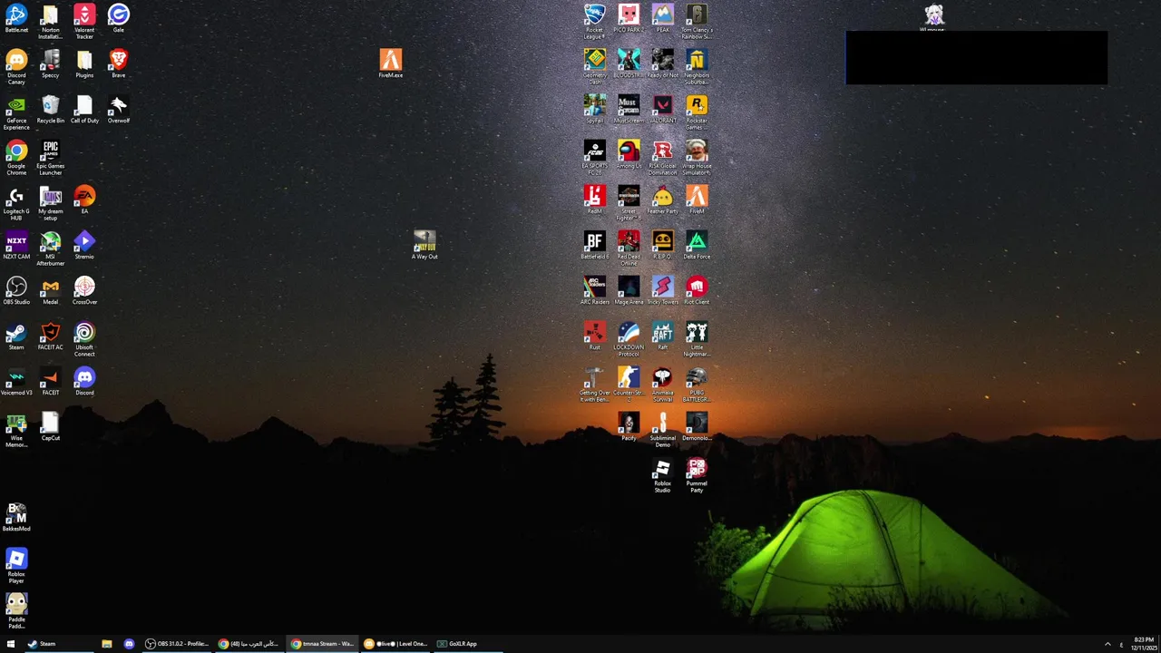Viewport: 1161px width, 653px height.
Task: Select the Pummel Party game icon
Action: coord(697,474)
